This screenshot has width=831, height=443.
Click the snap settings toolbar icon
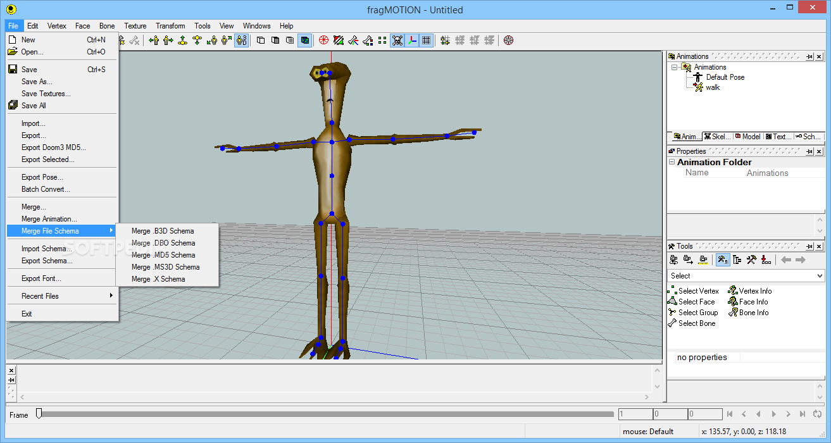tap(444, 40)
